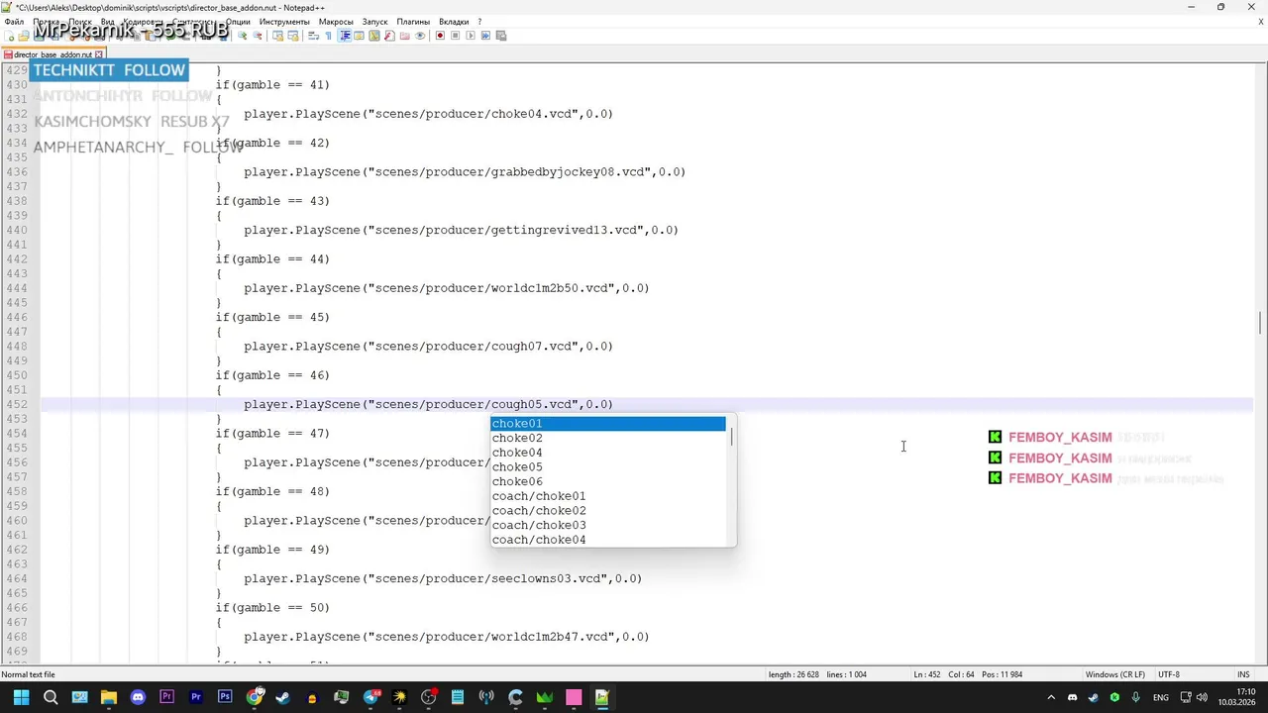Image resolution: width=1268 pixels, height=713 pixels.
Task: Toggle the highlighted Indent Guide button
Action: coord(344,36)
